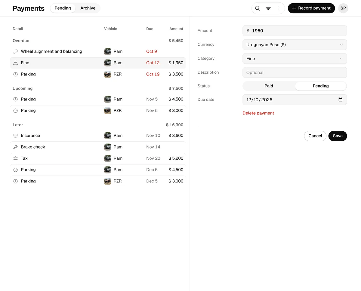Click Ram thumbnail on Insurance row
The height and width of the screenshot is (291, 361).
tap(108, 136)
